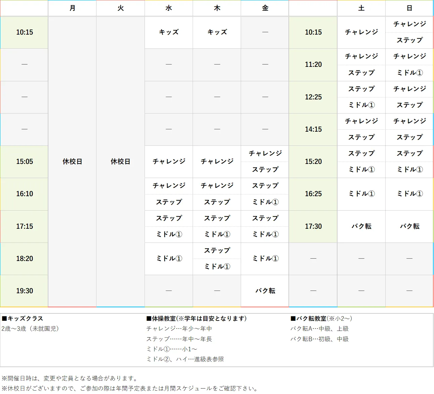This screenshot has height=394, width=434.
Task: Click the 10:15 time label on the left
Action: click(x=24, y=32)
